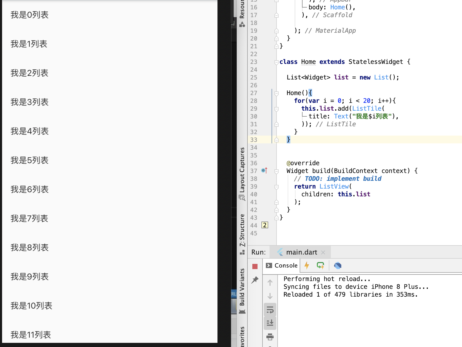
Task: Click the down arrow in the console toolbar
Action: (x=270, y=296)
